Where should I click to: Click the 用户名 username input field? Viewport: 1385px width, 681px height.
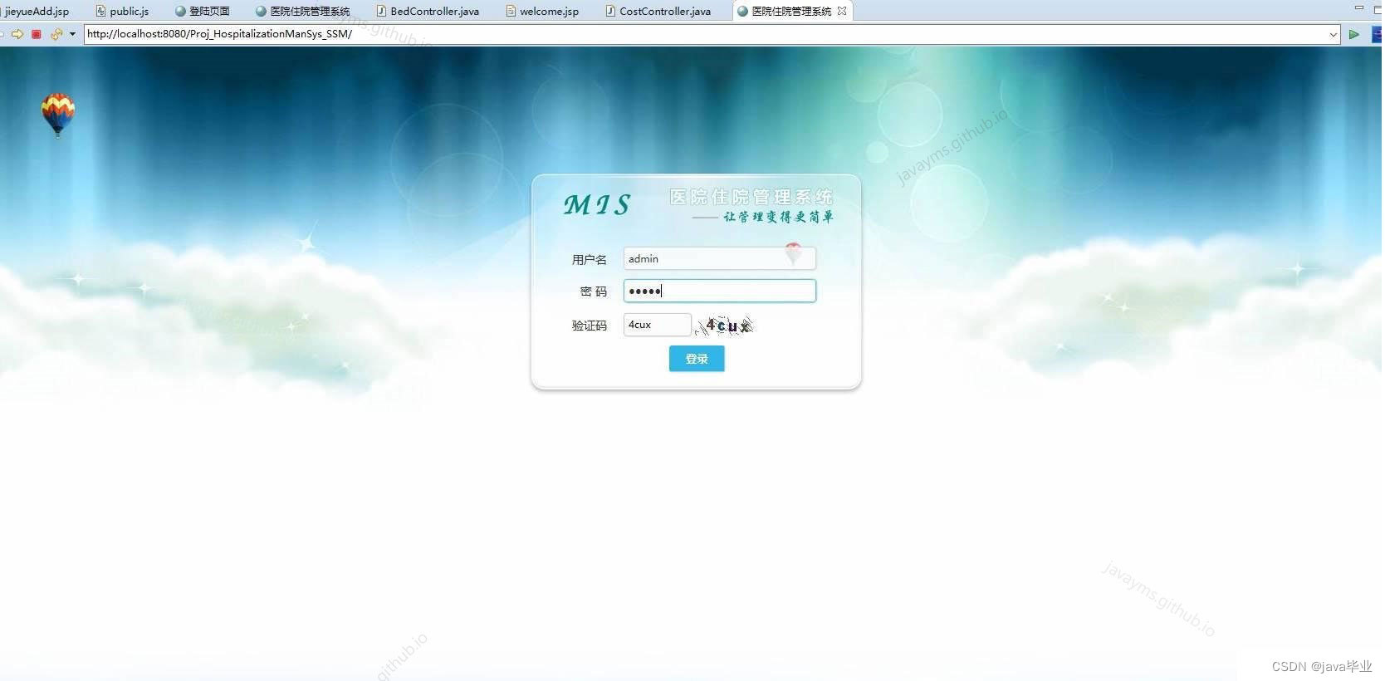tap(719, 258)
